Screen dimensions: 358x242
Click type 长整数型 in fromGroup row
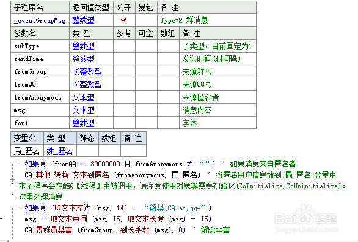pos(87,71)
